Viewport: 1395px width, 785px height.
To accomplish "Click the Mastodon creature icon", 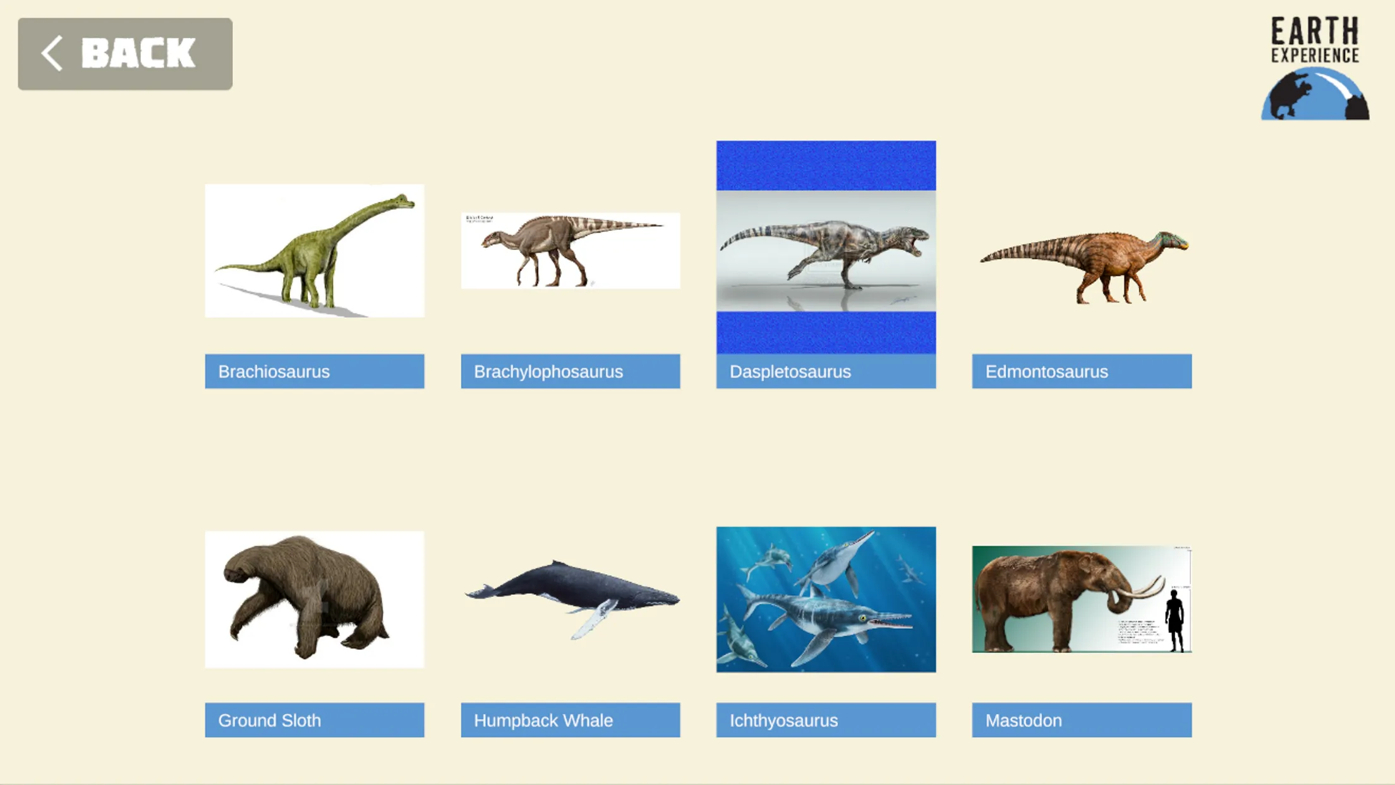I will click(x=1082, y=599).
